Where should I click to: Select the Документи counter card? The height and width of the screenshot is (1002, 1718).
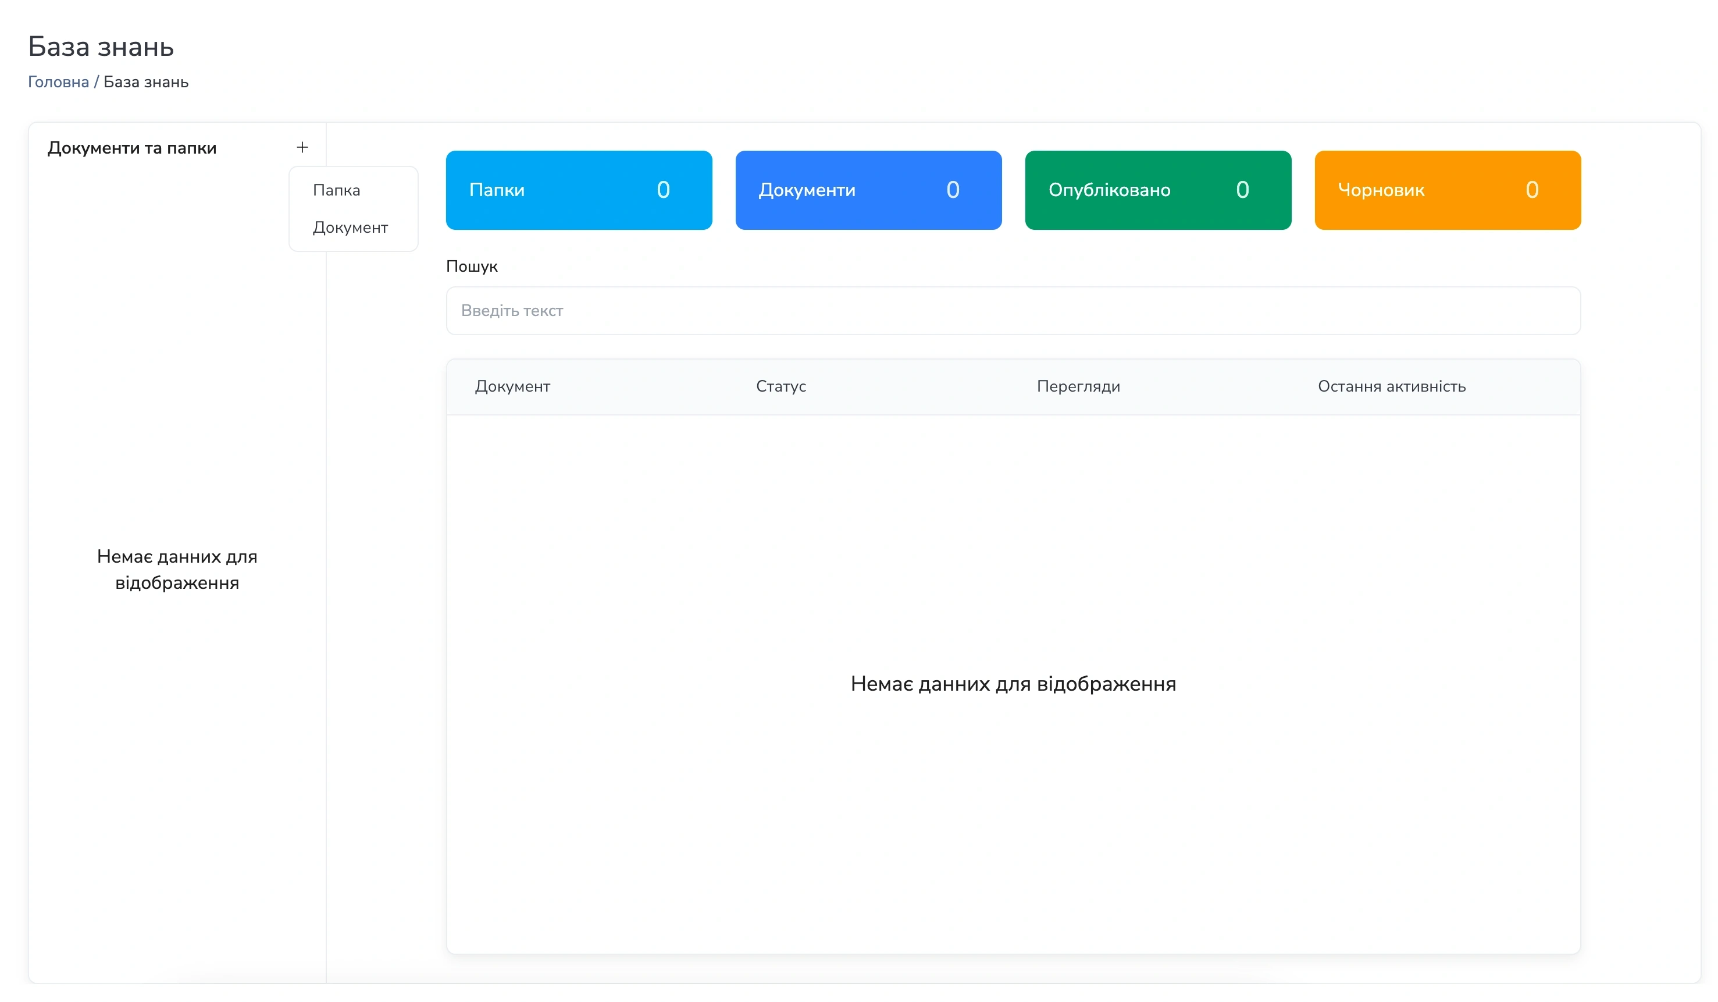pyautogui.click(x=868, y=190)
